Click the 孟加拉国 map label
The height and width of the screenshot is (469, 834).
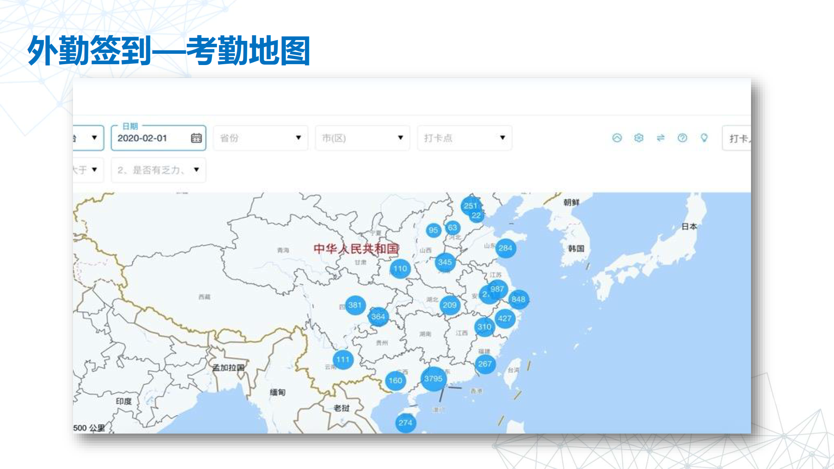coord(228,368)
